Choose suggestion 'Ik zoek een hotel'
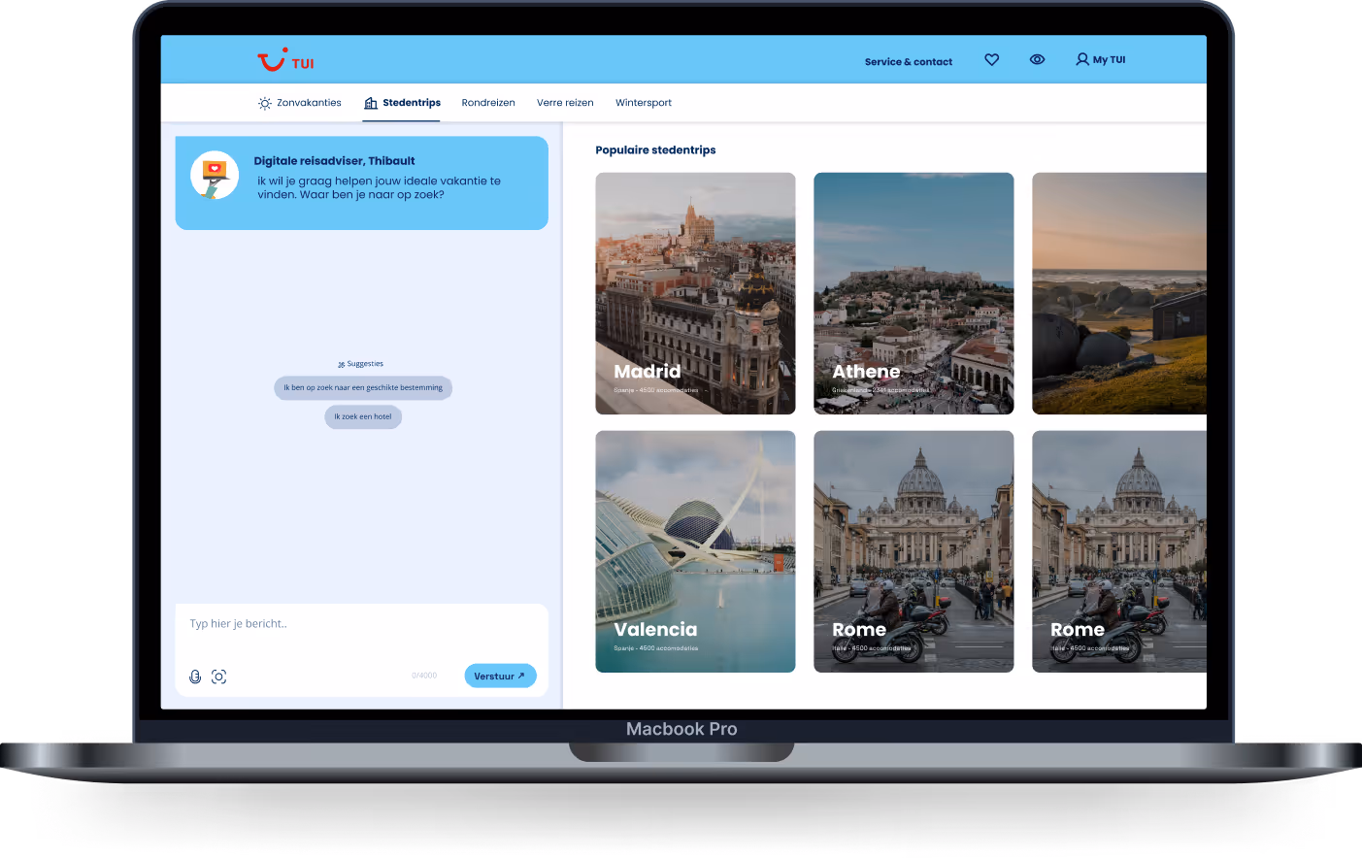 point(363,416)
